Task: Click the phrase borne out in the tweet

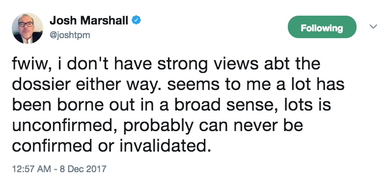Action: pos(101,105)
